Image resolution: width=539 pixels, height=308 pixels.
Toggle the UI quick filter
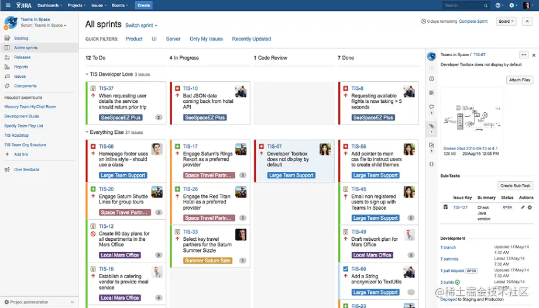(155, 39)
